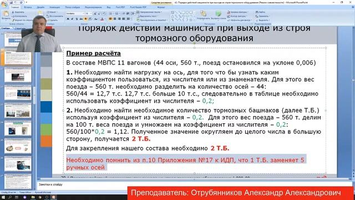Click the large Paste (Вставить) clipboard icon
The image size is (355, 200).
click(6, 13)
